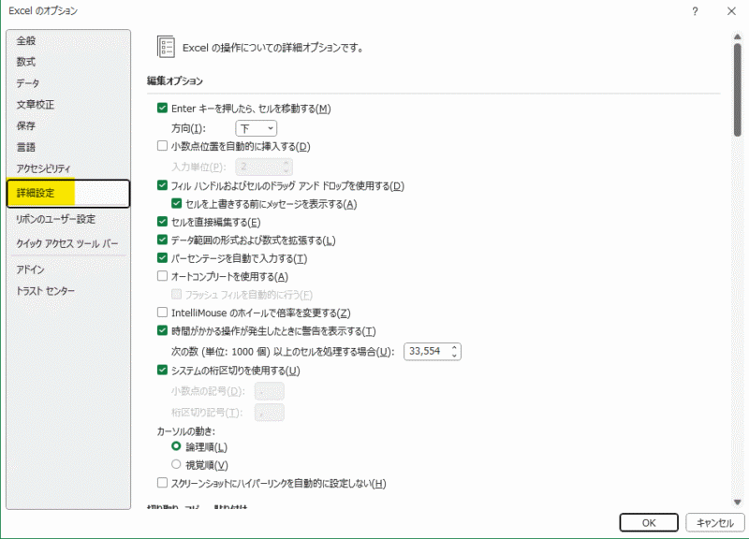Open the '数式' category
The width and height of the screenshot is (749, 539).
pos(68,62)
